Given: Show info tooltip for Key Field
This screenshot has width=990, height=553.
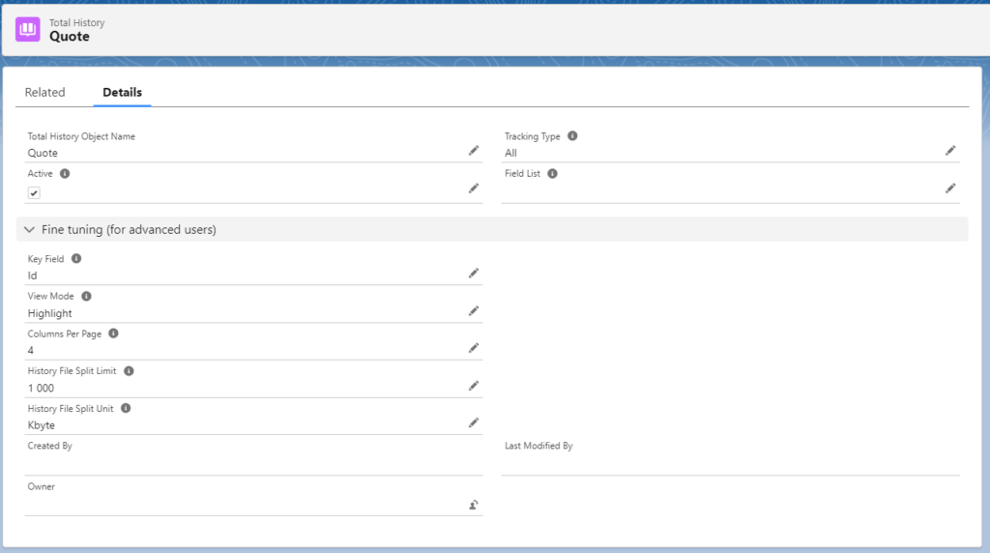Looking at the screenshot, I should pos(76,259).
